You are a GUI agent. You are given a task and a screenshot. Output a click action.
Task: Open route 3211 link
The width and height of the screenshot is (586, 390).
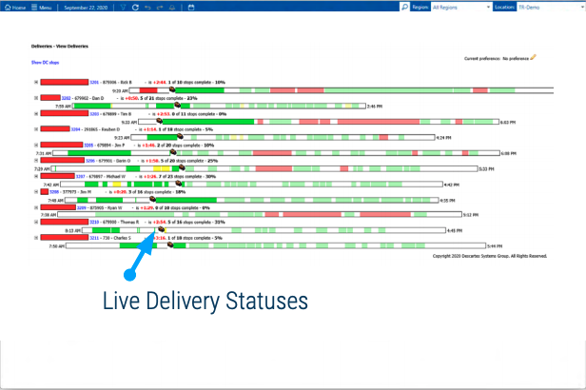(x=94, y=238)
